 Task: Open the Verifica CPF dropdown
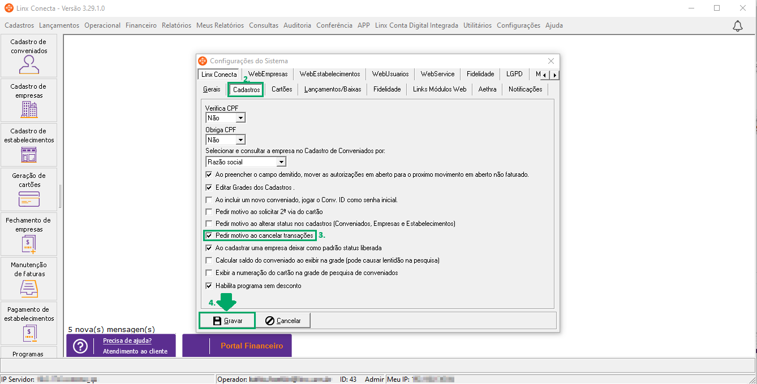[240, 118]
